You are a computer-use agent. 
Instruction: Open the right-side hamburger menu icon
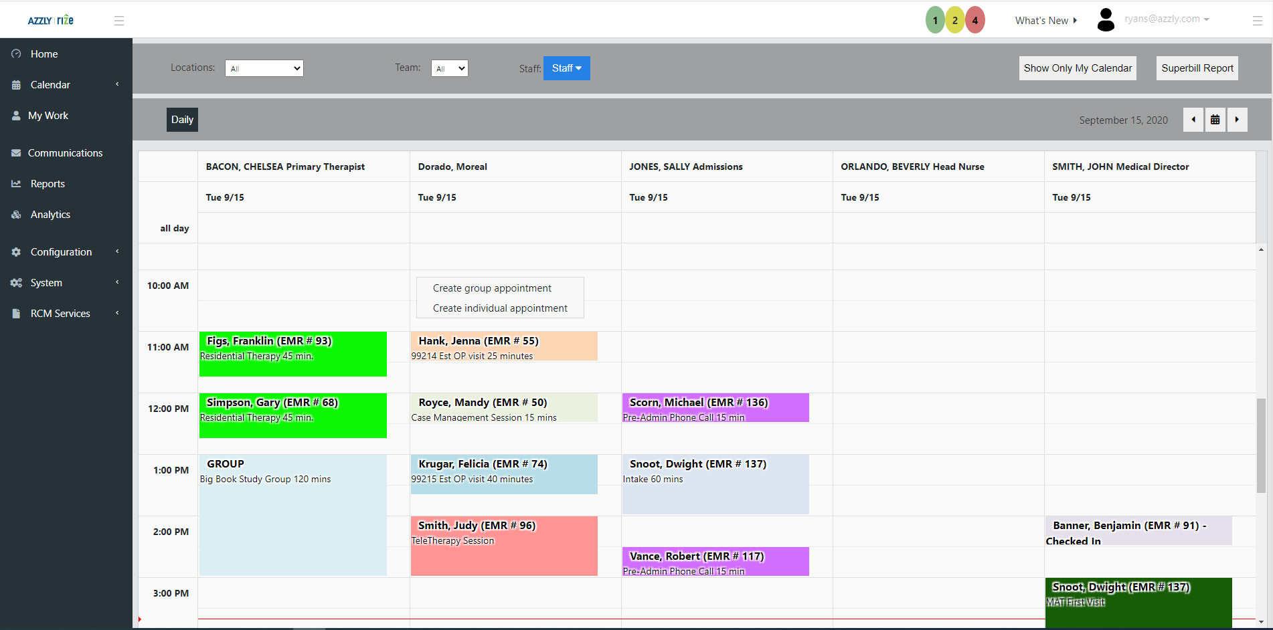[x=1257, y=21]
